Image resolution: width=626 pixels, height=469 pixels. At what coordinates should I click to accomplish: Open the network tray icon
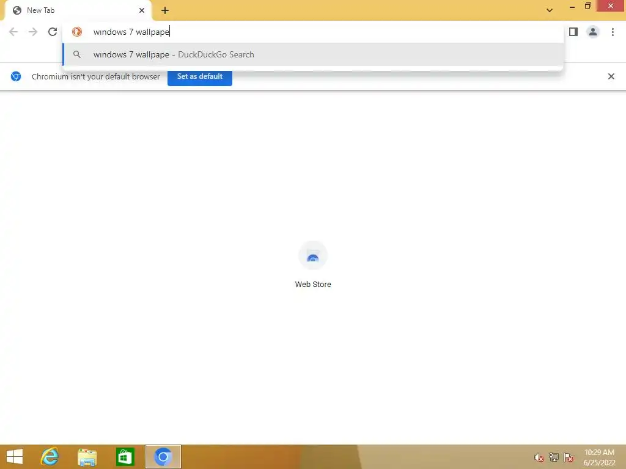[554, 457]
